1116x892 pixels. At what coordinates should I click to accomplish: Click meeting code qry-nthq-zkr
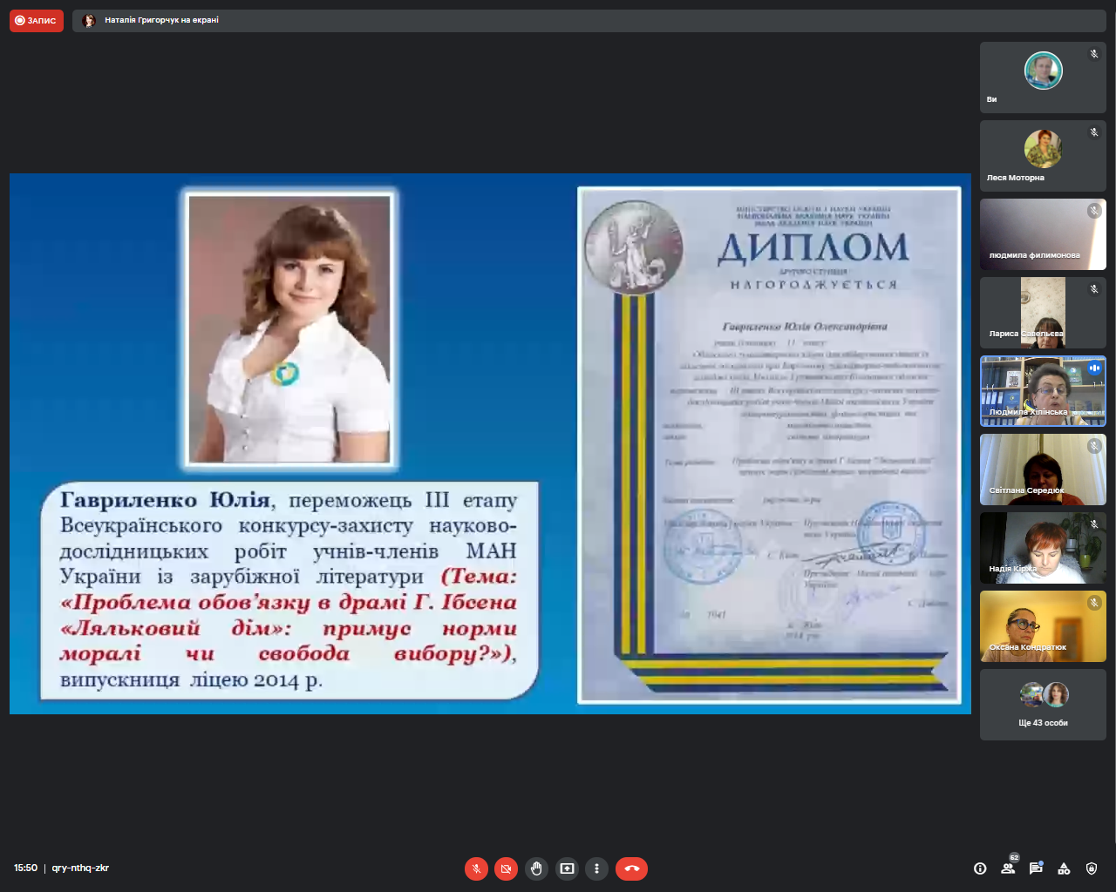pos(80,868)
